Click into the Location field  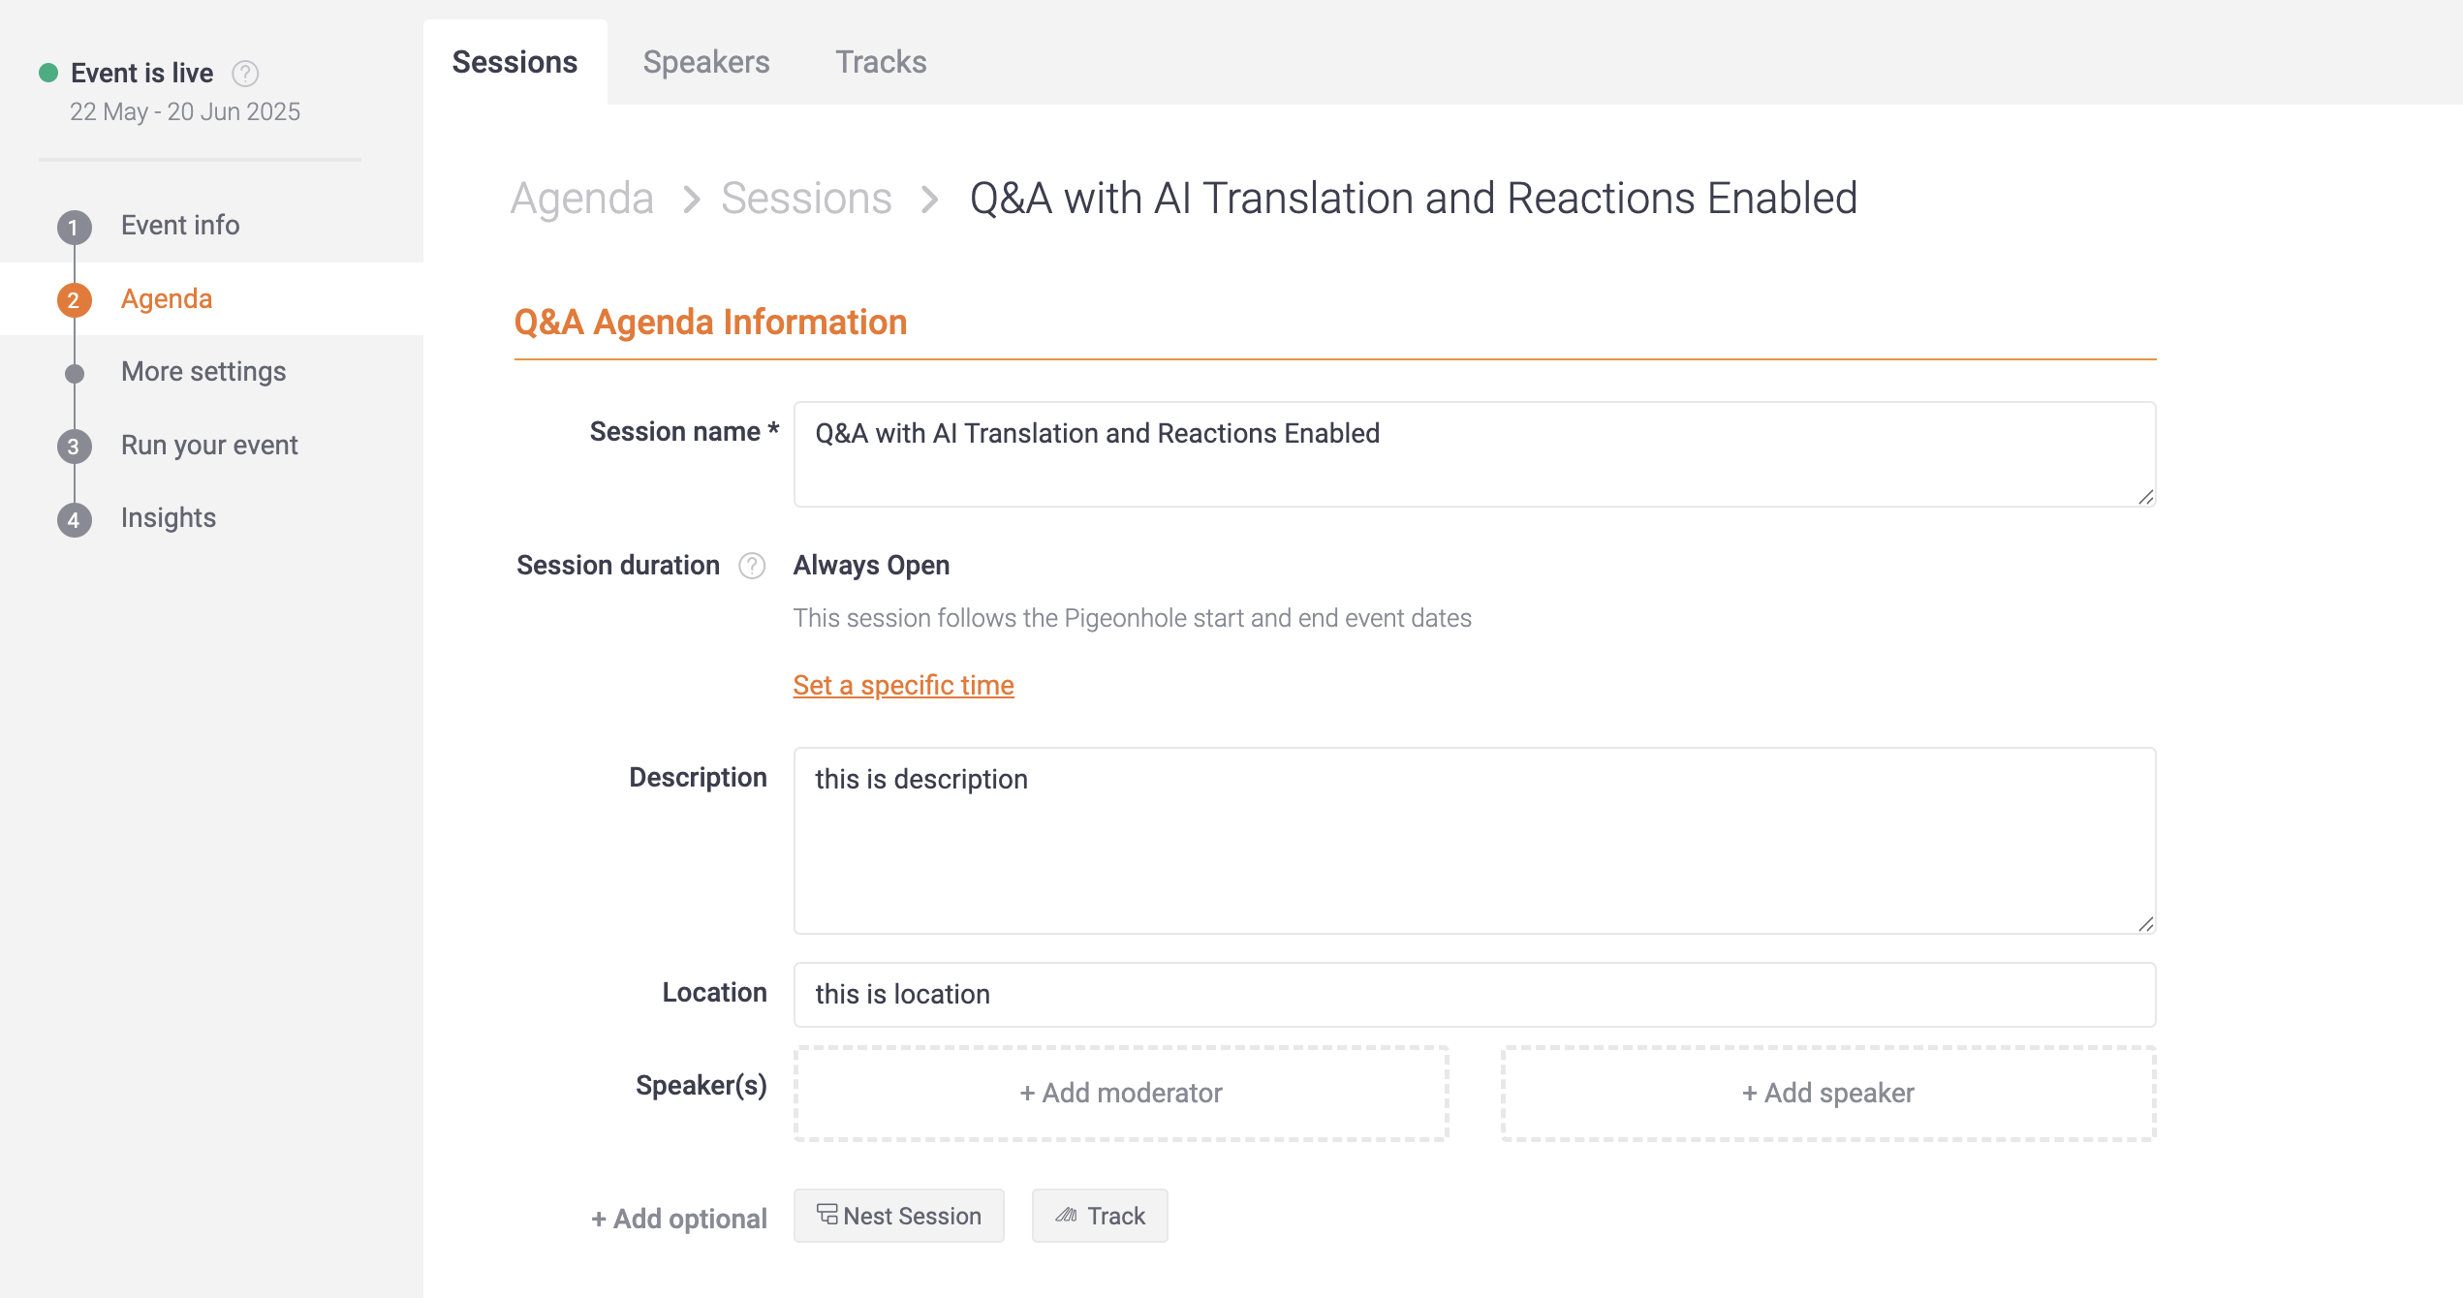click(x=1475, y=995)
